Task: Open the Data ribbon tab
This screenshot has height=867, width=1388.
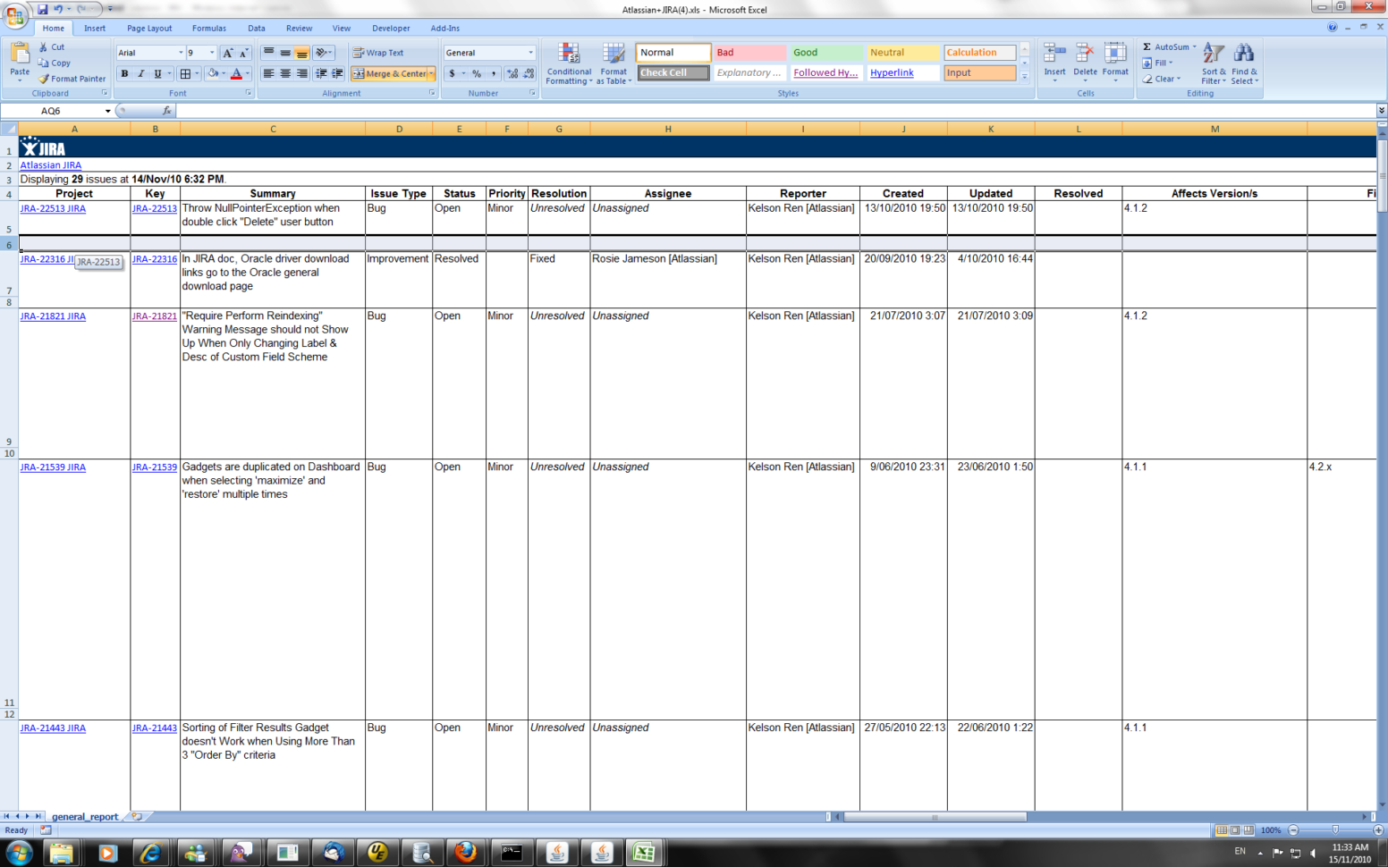Action: click(257, 28)
